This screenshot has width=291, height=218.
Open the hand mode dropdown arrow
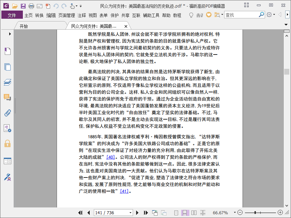pos(76,6)
